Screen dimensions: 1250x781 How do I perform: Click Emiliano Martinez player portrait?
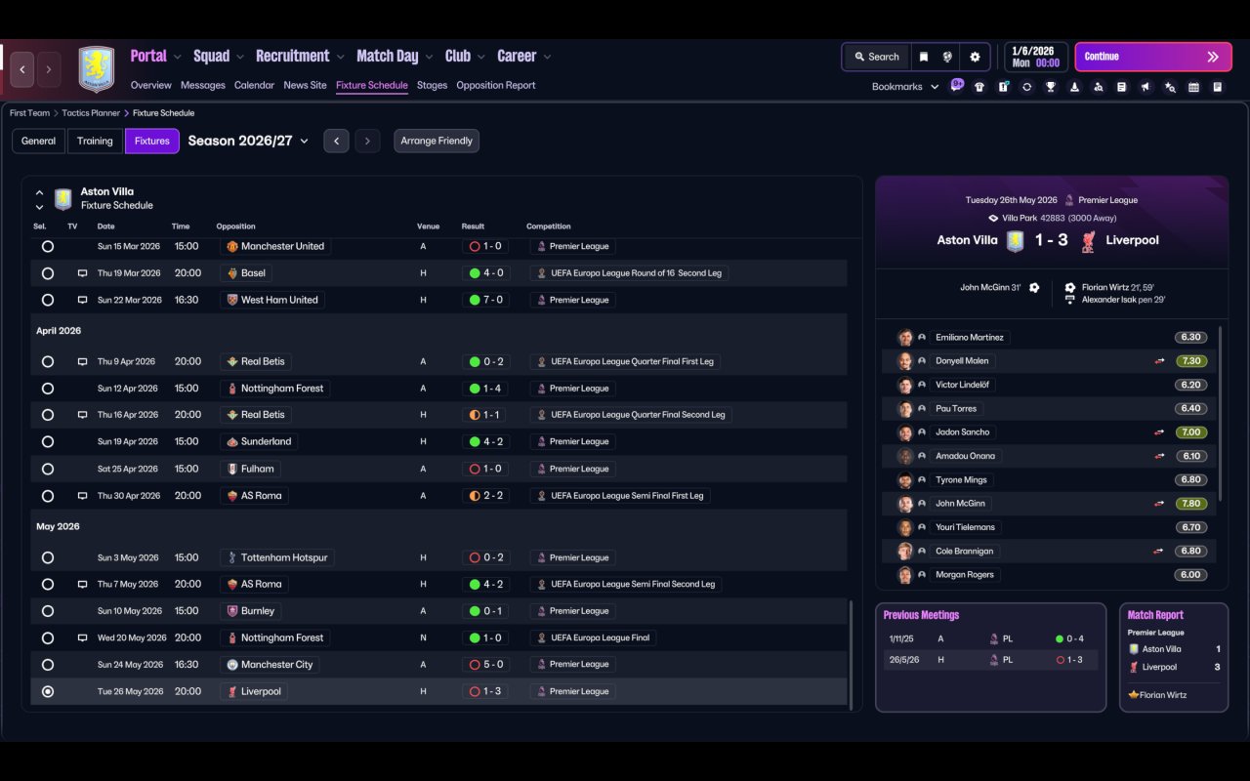pyautogui.click(x=905, y=338)
